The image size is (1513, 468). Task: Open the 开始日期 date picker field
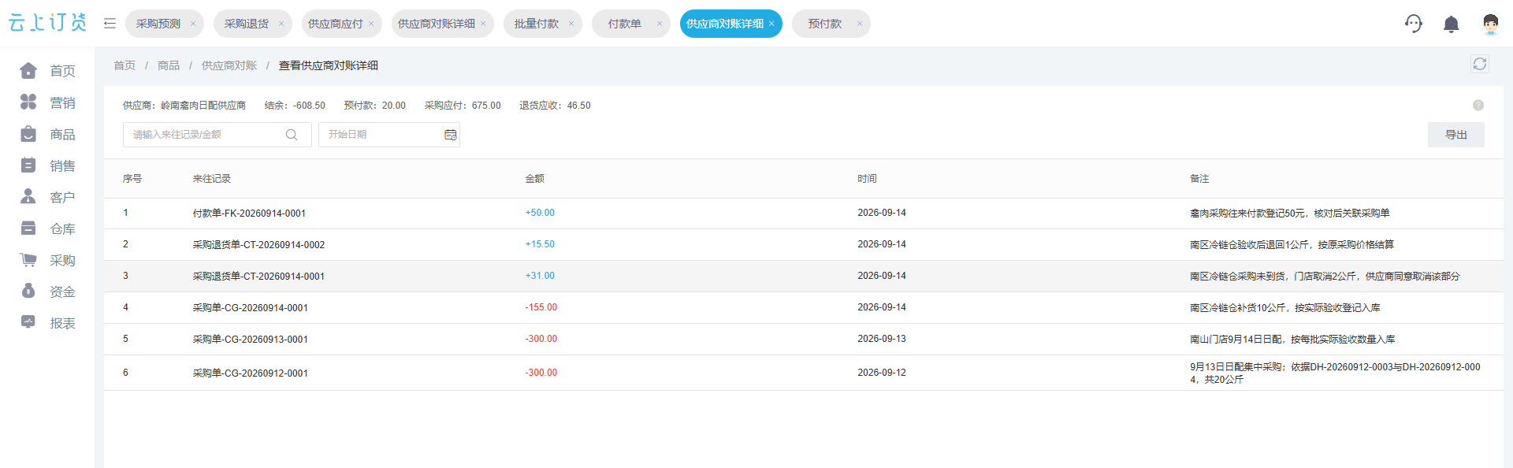point(389,135)
